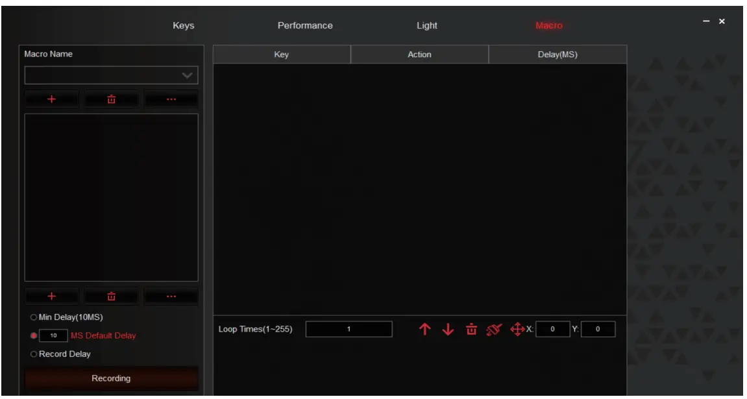Open the Macro Name dropdown list
Viewport: 747px width, 399px height.
tap(187, 77)
